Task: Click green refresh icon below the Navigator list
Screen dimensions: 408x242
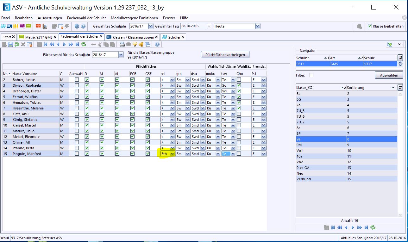Action: [373, 227]
